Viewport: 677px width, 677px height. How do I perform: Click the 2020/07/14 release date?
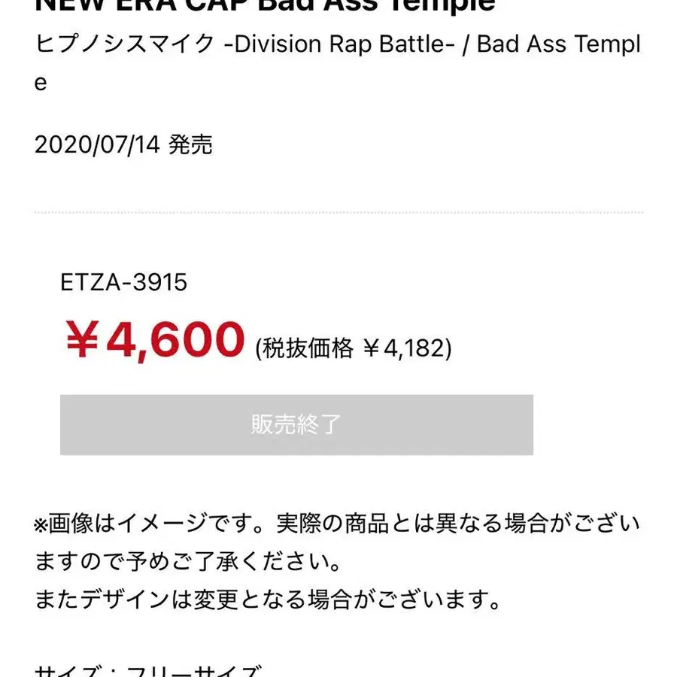click(x=97, y=144)
